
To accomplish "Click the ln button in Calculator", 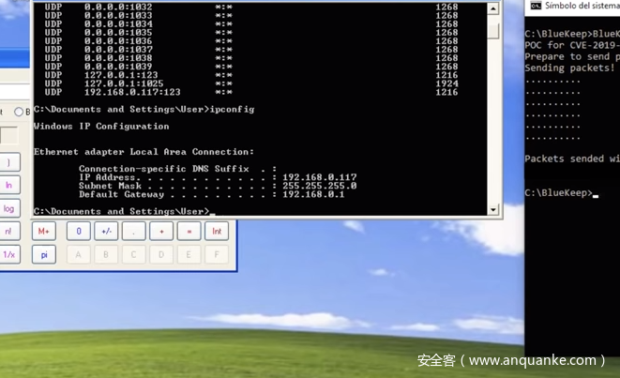I will 8,185.
